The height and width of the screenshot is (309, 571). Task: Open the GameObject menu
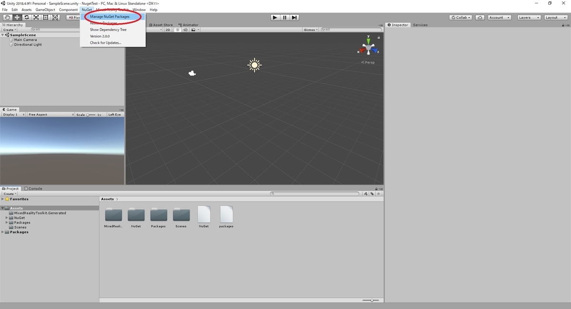pyautogui.click(x=45, y=10)
